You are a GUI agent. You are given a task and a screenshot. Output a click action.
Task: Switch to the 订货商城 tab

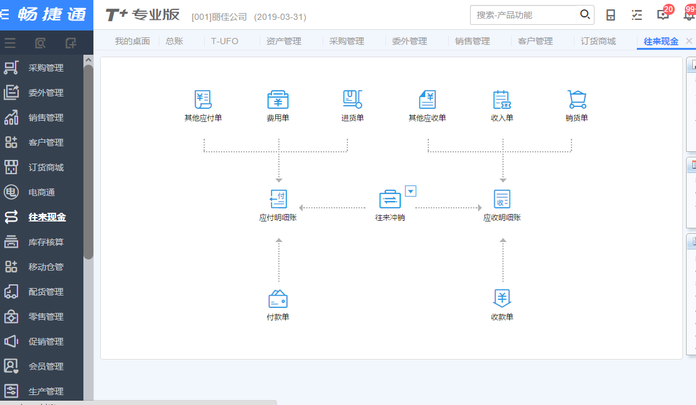coord(598,41)
